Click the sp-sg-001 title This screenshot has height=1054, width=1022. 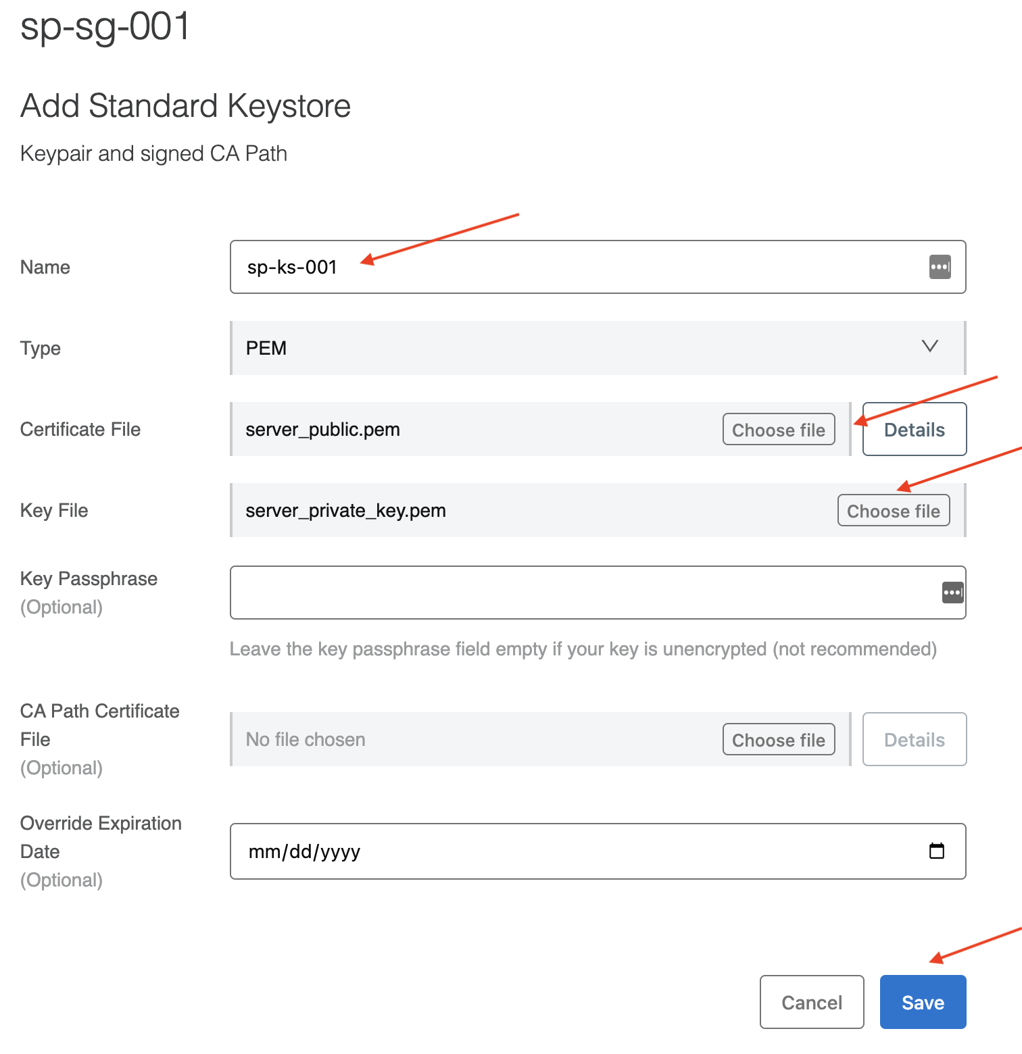(x=105, y=27)
